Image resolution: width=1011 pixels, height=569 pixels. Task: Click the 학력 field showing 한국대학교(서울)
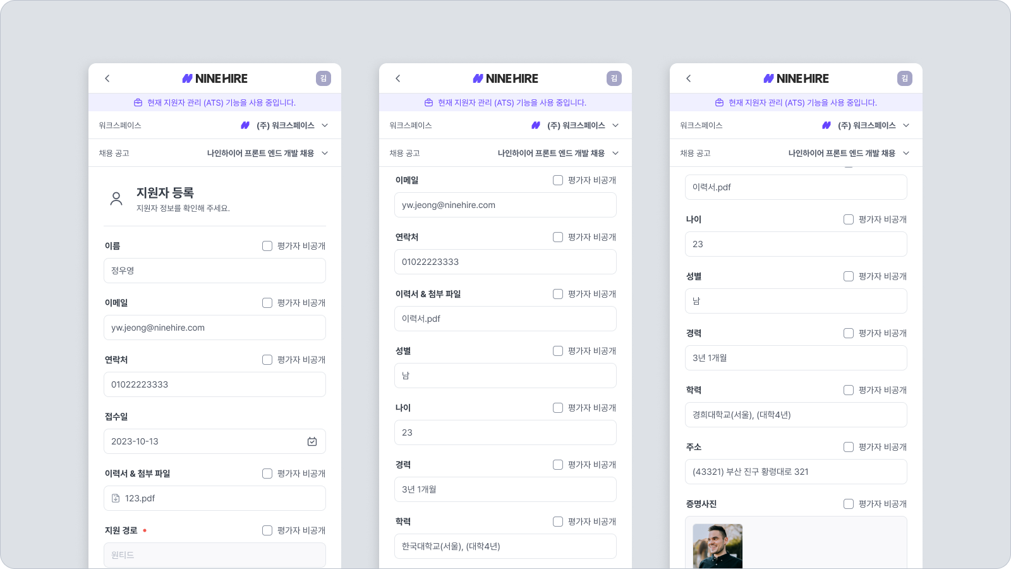(505, 546)
